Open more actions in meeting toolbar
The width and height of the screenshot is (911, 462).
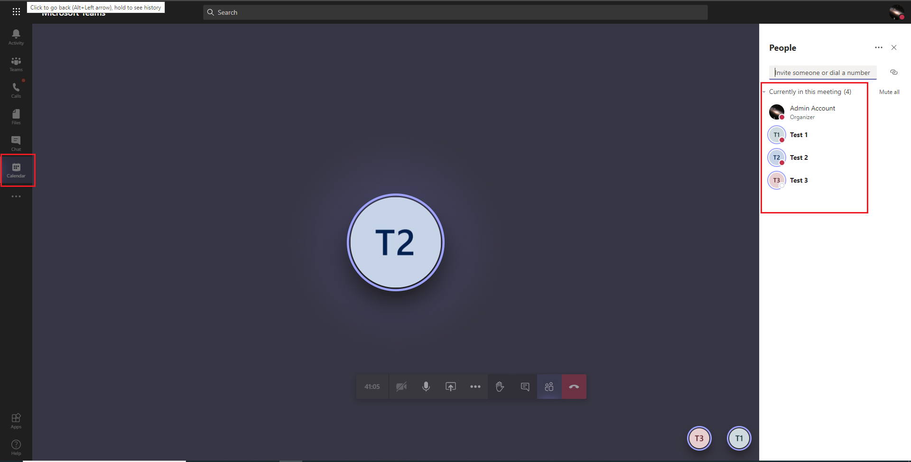tap(475, 387)
